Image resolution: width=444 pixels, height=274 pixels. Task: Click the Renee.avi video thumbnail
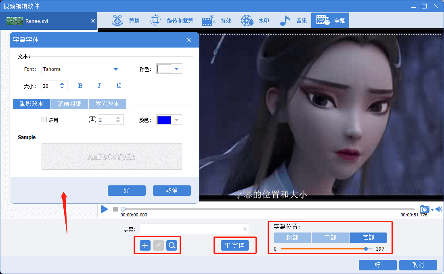[x=15, y=21]
